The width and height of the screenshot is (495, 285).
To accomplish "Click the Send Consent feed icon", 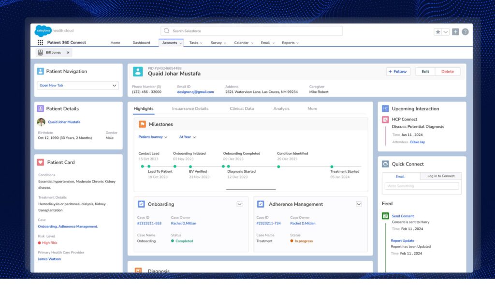I will 385,216.
